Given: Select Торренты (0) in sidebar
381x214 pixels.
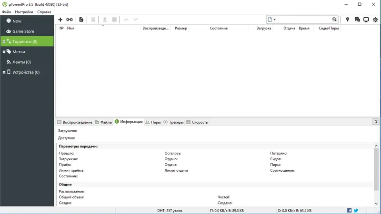Looking at the screenshot, I should point(27,41).
